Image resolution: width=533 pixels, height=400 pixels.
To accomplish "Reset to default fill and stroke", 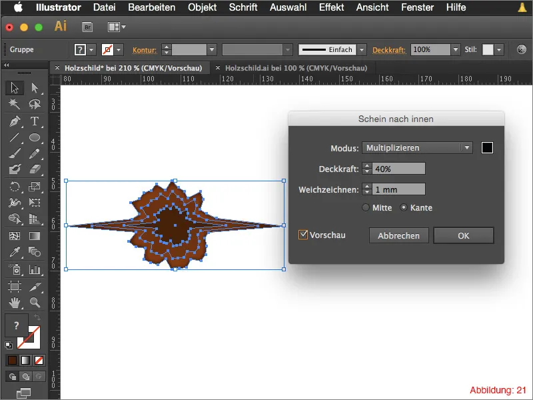I will click(9, 345).
